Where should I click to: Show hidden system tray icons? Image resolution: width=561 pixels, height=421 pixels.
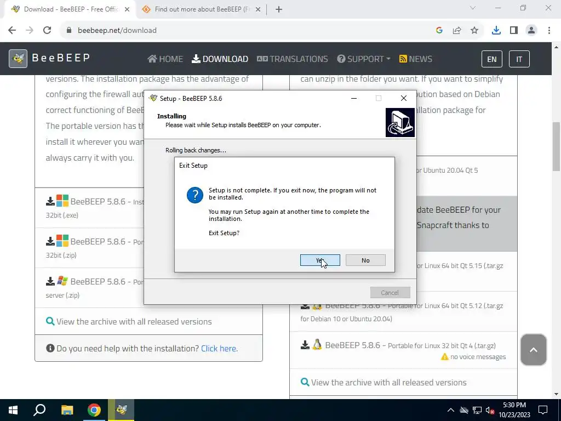click(x=451, y=410)
